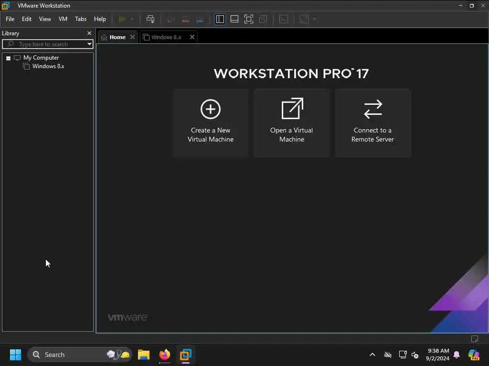The image size is (489, 366).
Task: Close the Library panel
Action: [89, 33]
